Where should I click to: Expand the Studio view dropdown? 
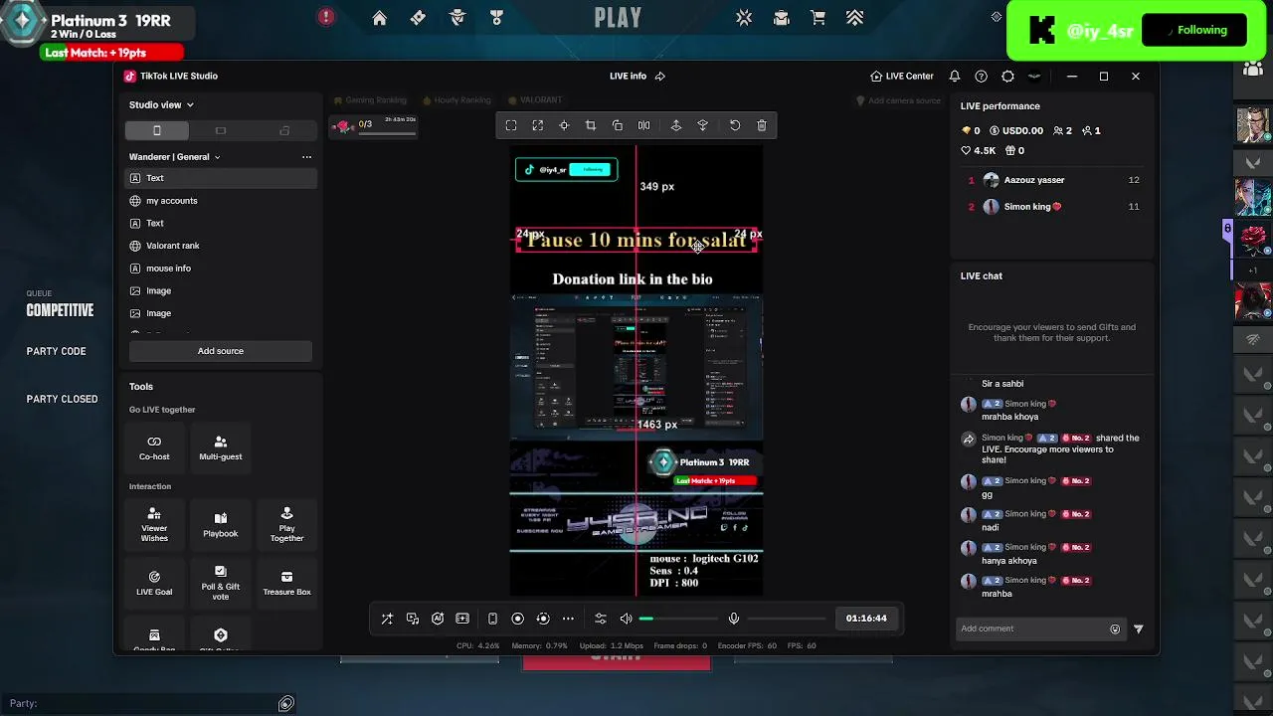tap(161, 104)
